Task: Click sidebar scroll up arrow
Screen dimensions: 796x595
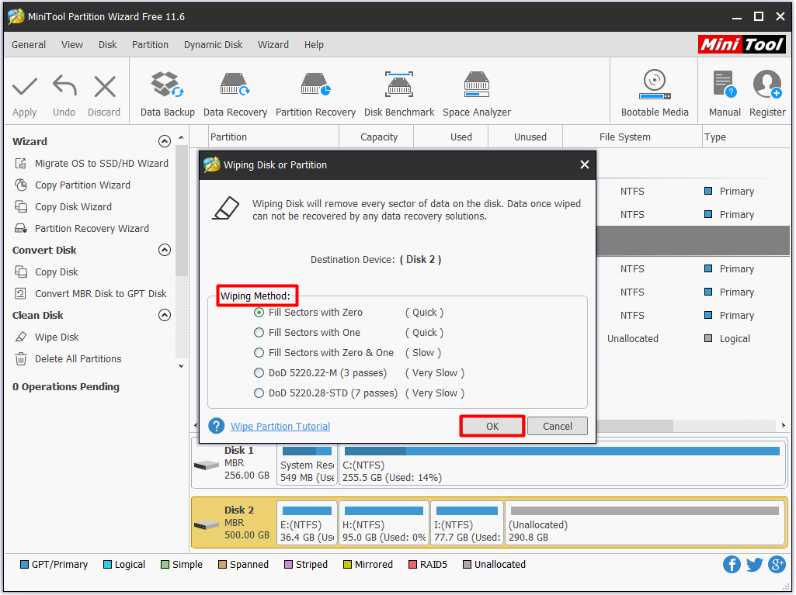Action: 181,137
